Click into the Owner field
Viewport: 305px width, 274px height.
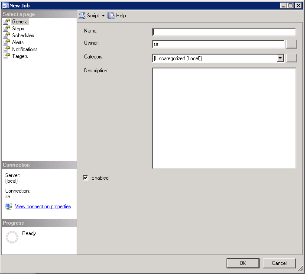point(218,44)
